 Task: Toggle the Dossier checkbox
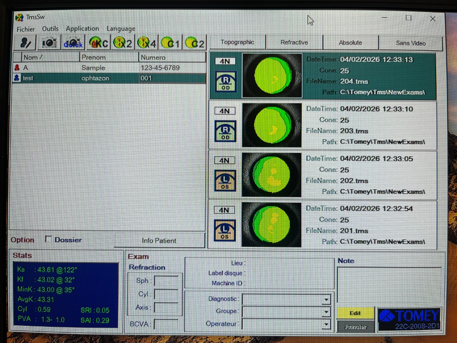coord(48,239)
